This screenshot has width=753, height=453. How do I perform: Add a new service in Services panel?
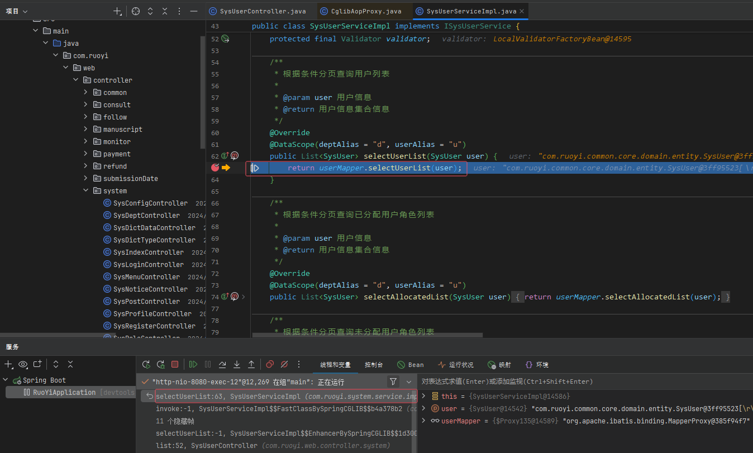(x=8, y=364)
